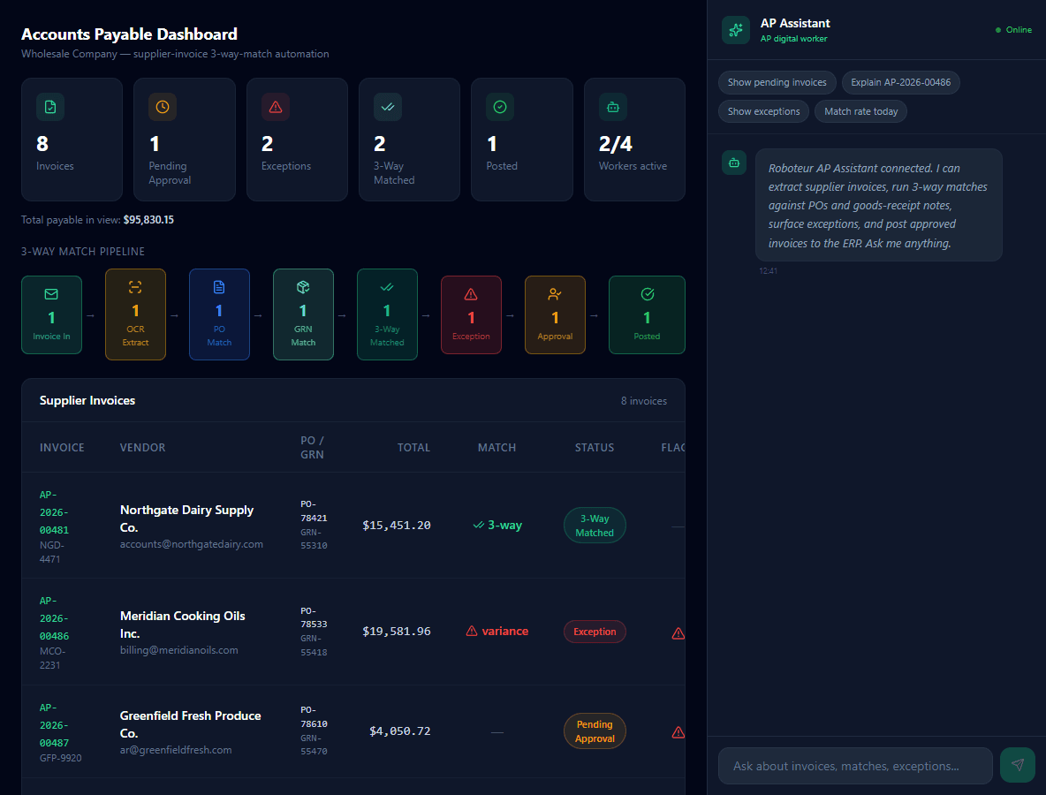Click the 8 invoices count label
1046x795 pixels.
[x=644, y=401]
